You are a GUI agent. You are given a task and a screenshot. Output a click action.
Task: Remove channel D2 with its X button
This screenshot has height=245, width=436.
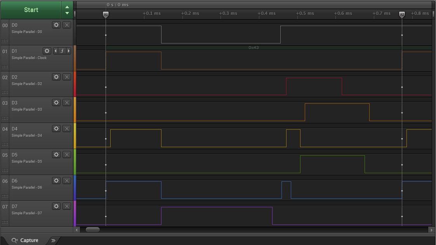point(67,77)
